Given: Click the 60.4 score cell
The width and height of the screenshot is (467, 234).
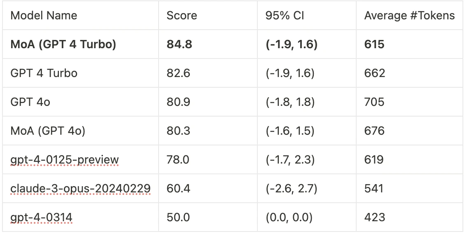Looking at the screenshot, I should pyautogui.click(x=178, y=189).
